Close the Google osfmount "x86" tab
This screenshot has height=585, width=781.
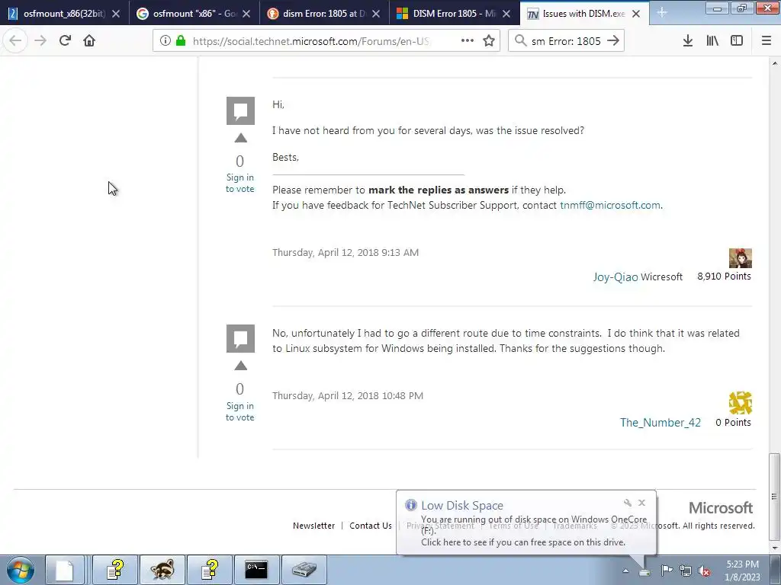246,14
